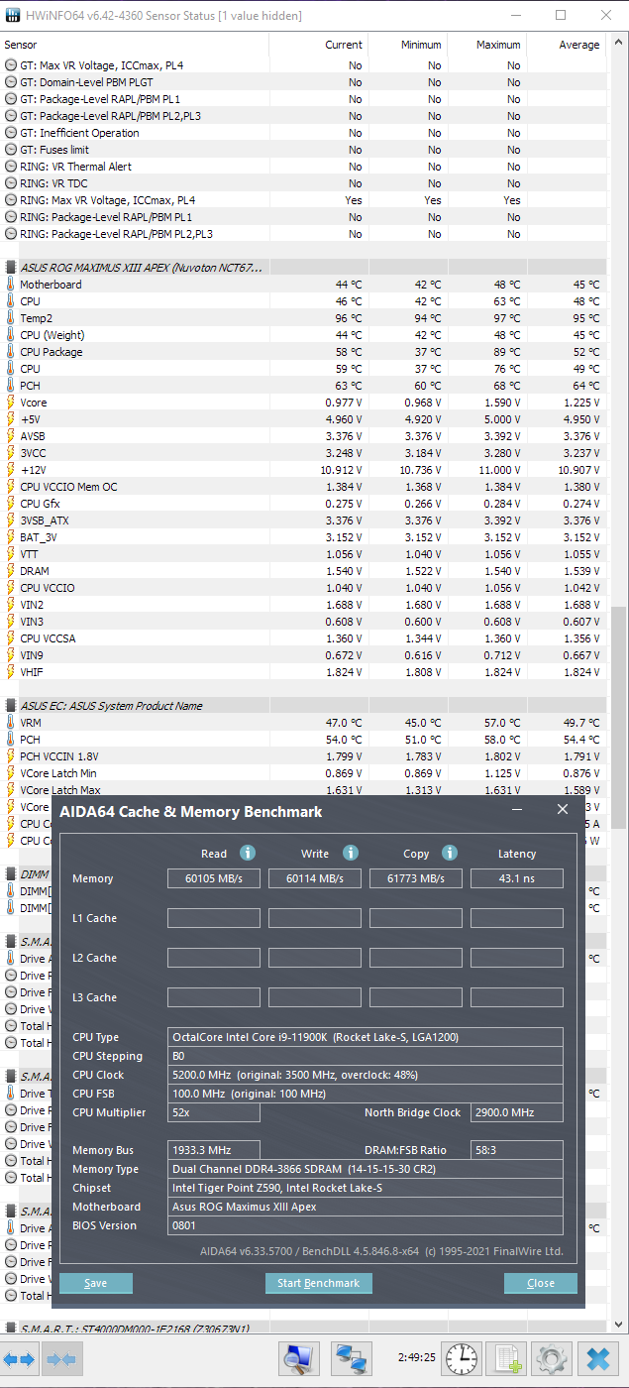Screen dimensions: 629x1388
Task: Click the empty L1 Cache Read field
Action: [x=214, y=918]
